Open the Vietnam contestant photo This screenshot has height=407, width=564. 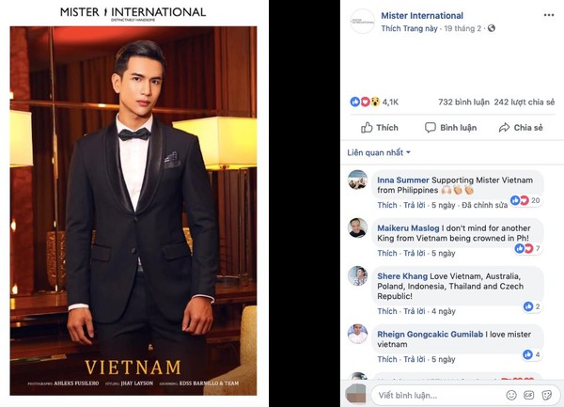133,207
